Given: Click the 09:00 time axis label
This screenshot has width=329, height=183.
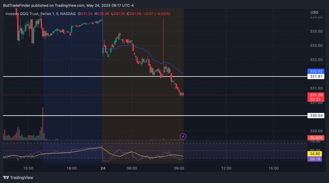Looking at the screenshot, I should click(x=179, y=168).
